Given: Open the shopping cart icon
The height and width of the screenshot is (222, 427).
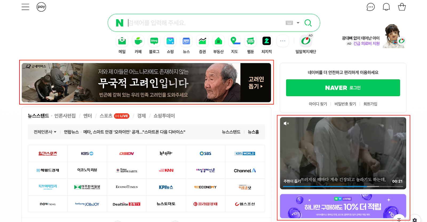Looking at the screenshot, I should (402, 7).
